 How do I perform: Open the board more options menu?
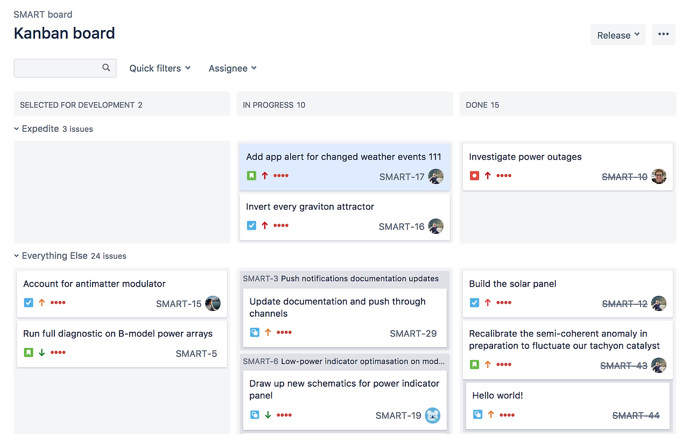[x=663, y=34]
